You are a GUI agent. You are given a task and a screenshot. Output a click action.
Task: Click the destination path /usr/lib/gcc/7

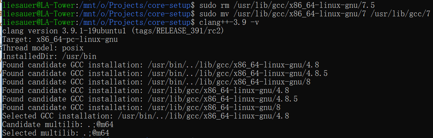401,14
